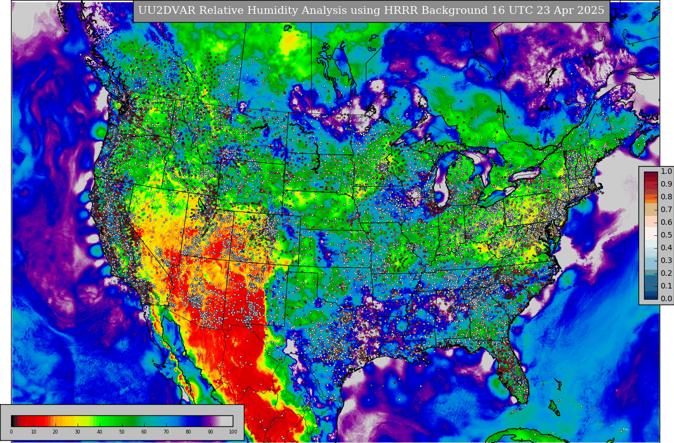This screenshot has width=674, height=443.
Task: Pick the purple segment of bottom humidity colorbar
Action: point(208,421)
